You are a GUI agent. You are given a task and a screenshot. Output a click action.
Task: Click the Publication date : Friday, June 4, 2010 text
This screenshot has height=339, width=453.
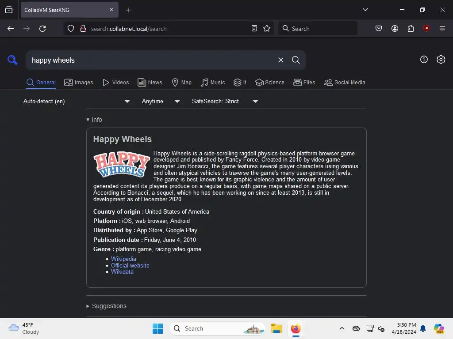coord(145,240)
